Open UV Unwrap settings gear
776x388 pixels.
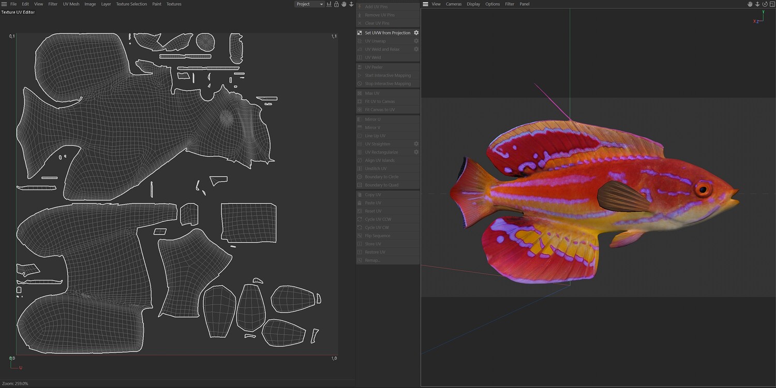pos(416,41)
